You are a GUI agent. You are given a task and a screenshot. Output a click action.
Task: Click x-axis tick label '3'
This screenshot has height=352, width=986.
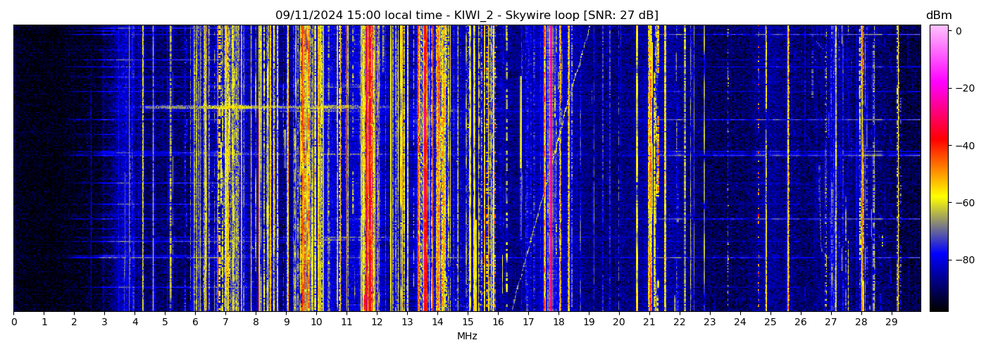[104, 322]
